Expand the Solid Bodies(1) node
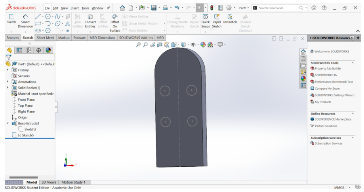This screenshot has height=192, width=364. pyautogui.click(x=8, y=88)
